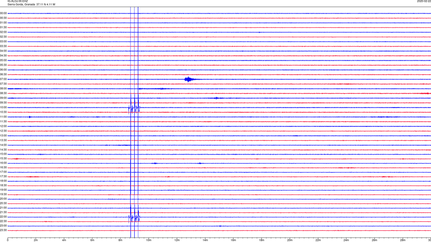Click the 15:30 row time label
The width and height of the screenshot is (431, 242).
[x=3, y=158]
